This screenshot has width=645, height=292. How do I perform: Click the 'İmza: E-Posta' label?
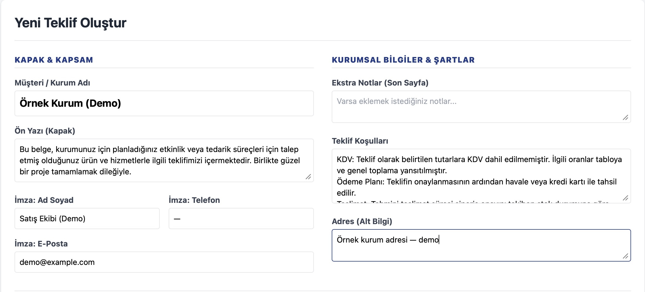[x=41, y=244]
